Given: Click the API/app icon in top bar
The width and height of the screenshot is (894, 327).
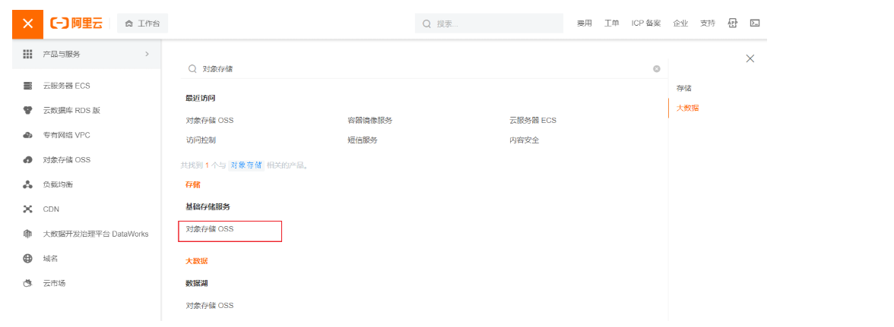Looking at the screenshot, I should [x=733, y=24].
